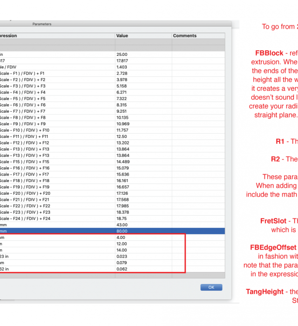This screenshot has width=298, height=326.
Task: Click the 43.00 value cell
Action: pos(143,225)
